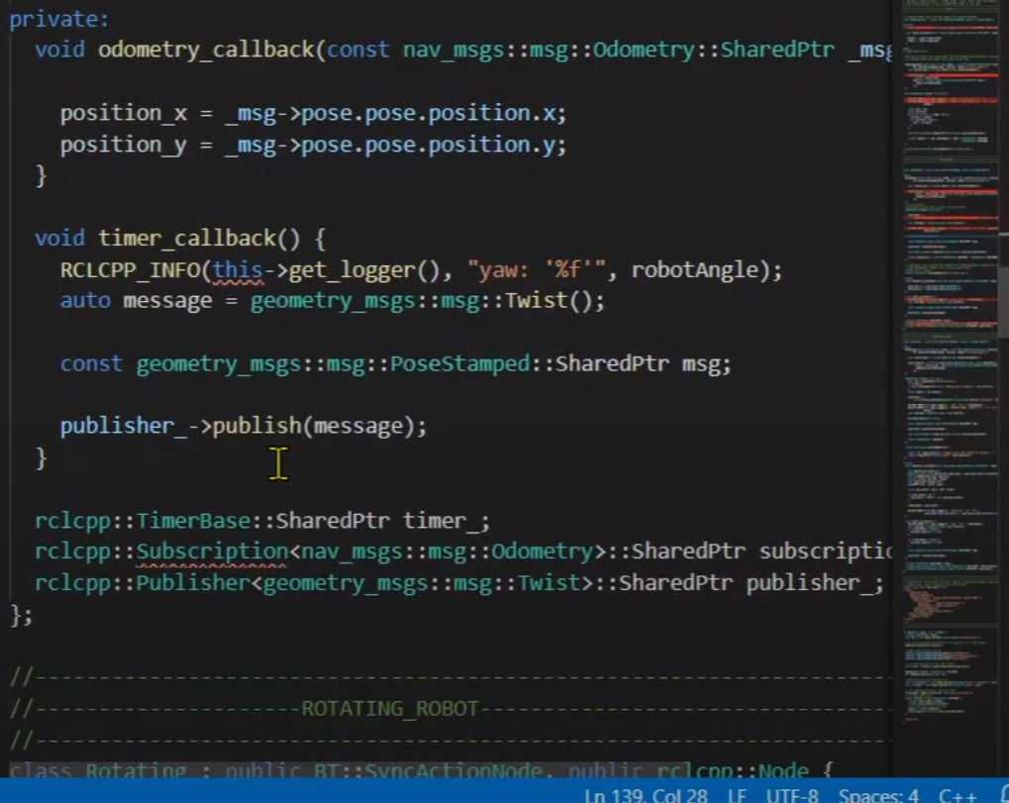Click the ROTATING_ROBOT comment header
The width and height of the screenshot is (1009, 803).
(x=389, y=709)
